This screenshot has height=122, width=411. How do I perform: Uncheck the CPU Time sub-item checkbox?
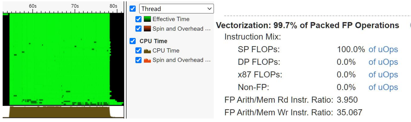[138, 50]
